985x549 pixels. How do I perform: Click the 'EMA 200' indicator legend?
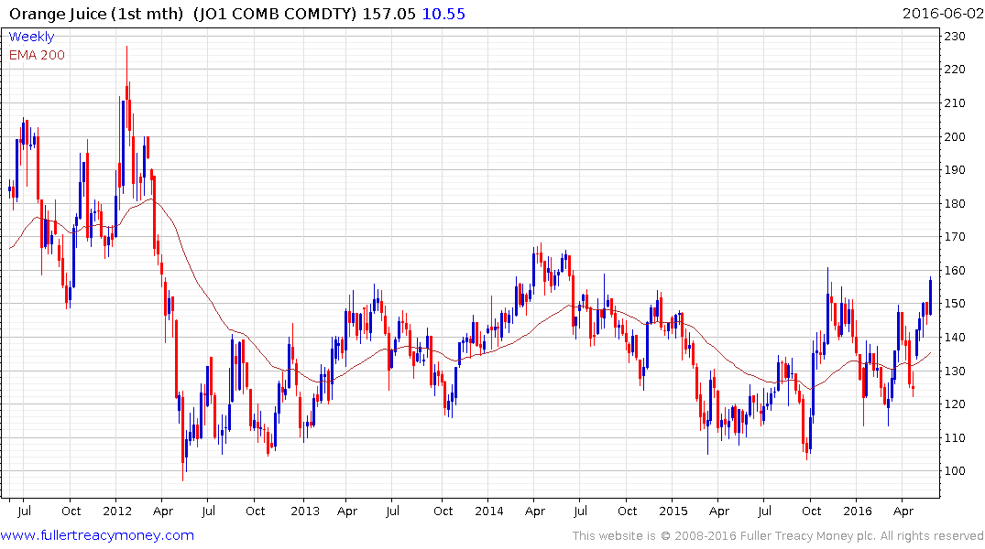(37, 55)
